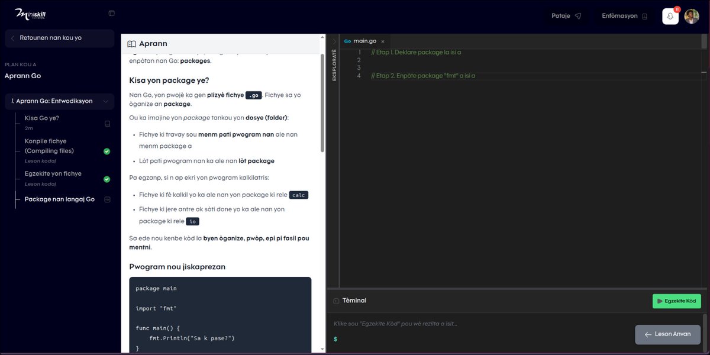Collapse the Aprann Go: Entwodiksyon section
This screenshot has width=710, height=355.
(x=105, y=101)
